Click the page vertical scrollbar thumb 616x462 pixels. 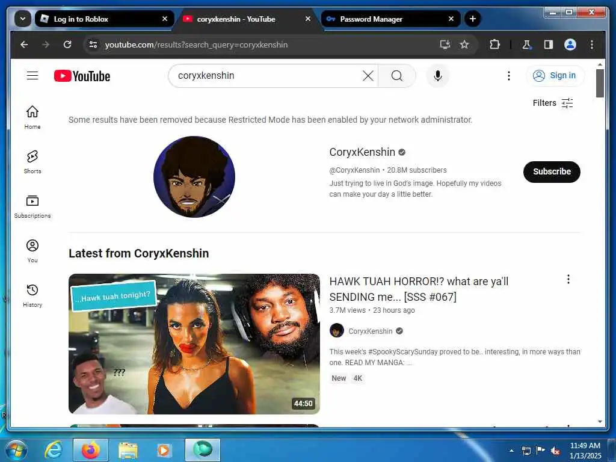click(x=600, y=83)
